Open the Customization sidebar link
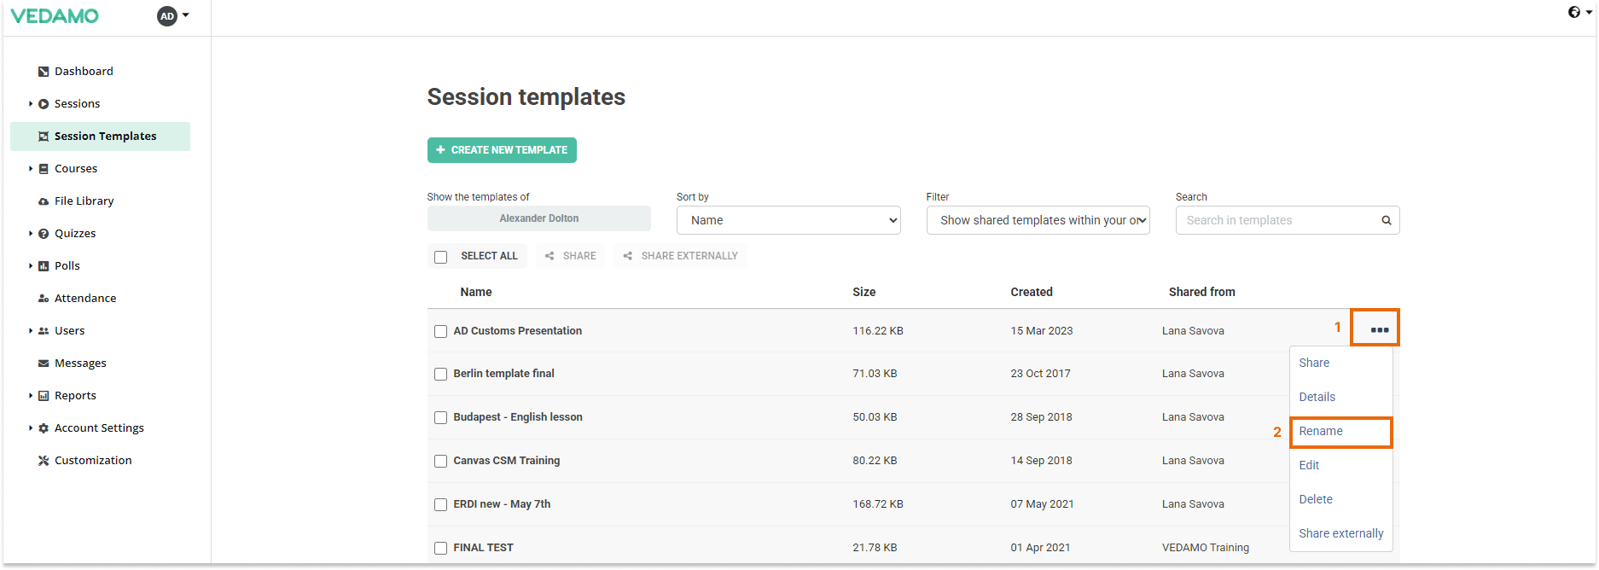The image size is (1599, 570). tap(93, 461)
